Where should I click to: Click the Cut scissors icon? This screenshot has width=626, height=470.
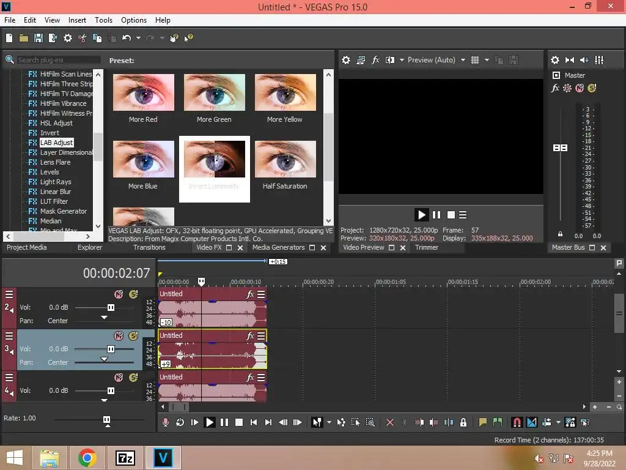click(x=83, y=38)
